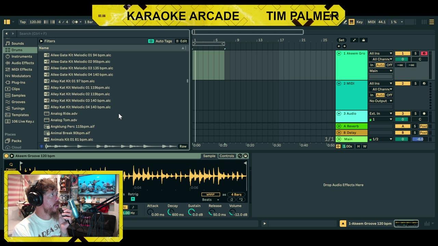The height and width of the screenshot is (246, 438).
Task: Switch to the Sample tab
Action: pyautogui.click(x=209, y=156)
